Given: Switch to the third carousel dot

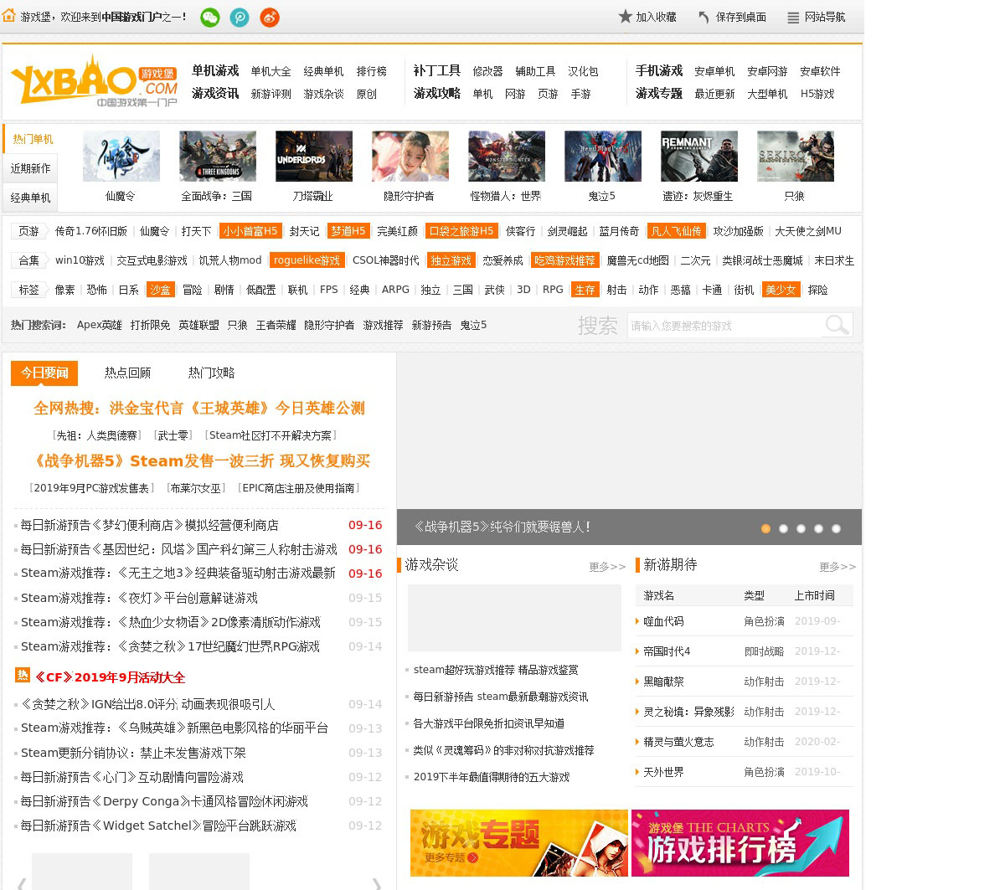Looking at the screenshot, I should (x=801, y=528).
